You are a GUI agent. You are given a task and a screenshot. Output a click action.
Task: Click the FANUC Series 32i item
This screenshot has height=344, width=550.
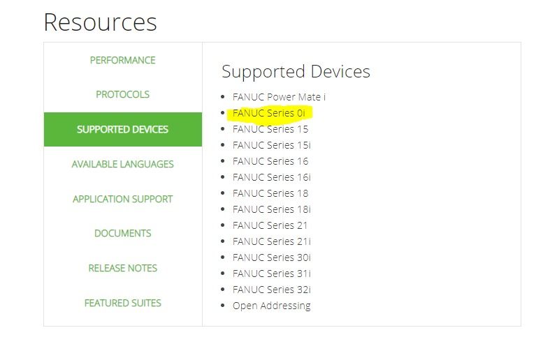point(271,290)
